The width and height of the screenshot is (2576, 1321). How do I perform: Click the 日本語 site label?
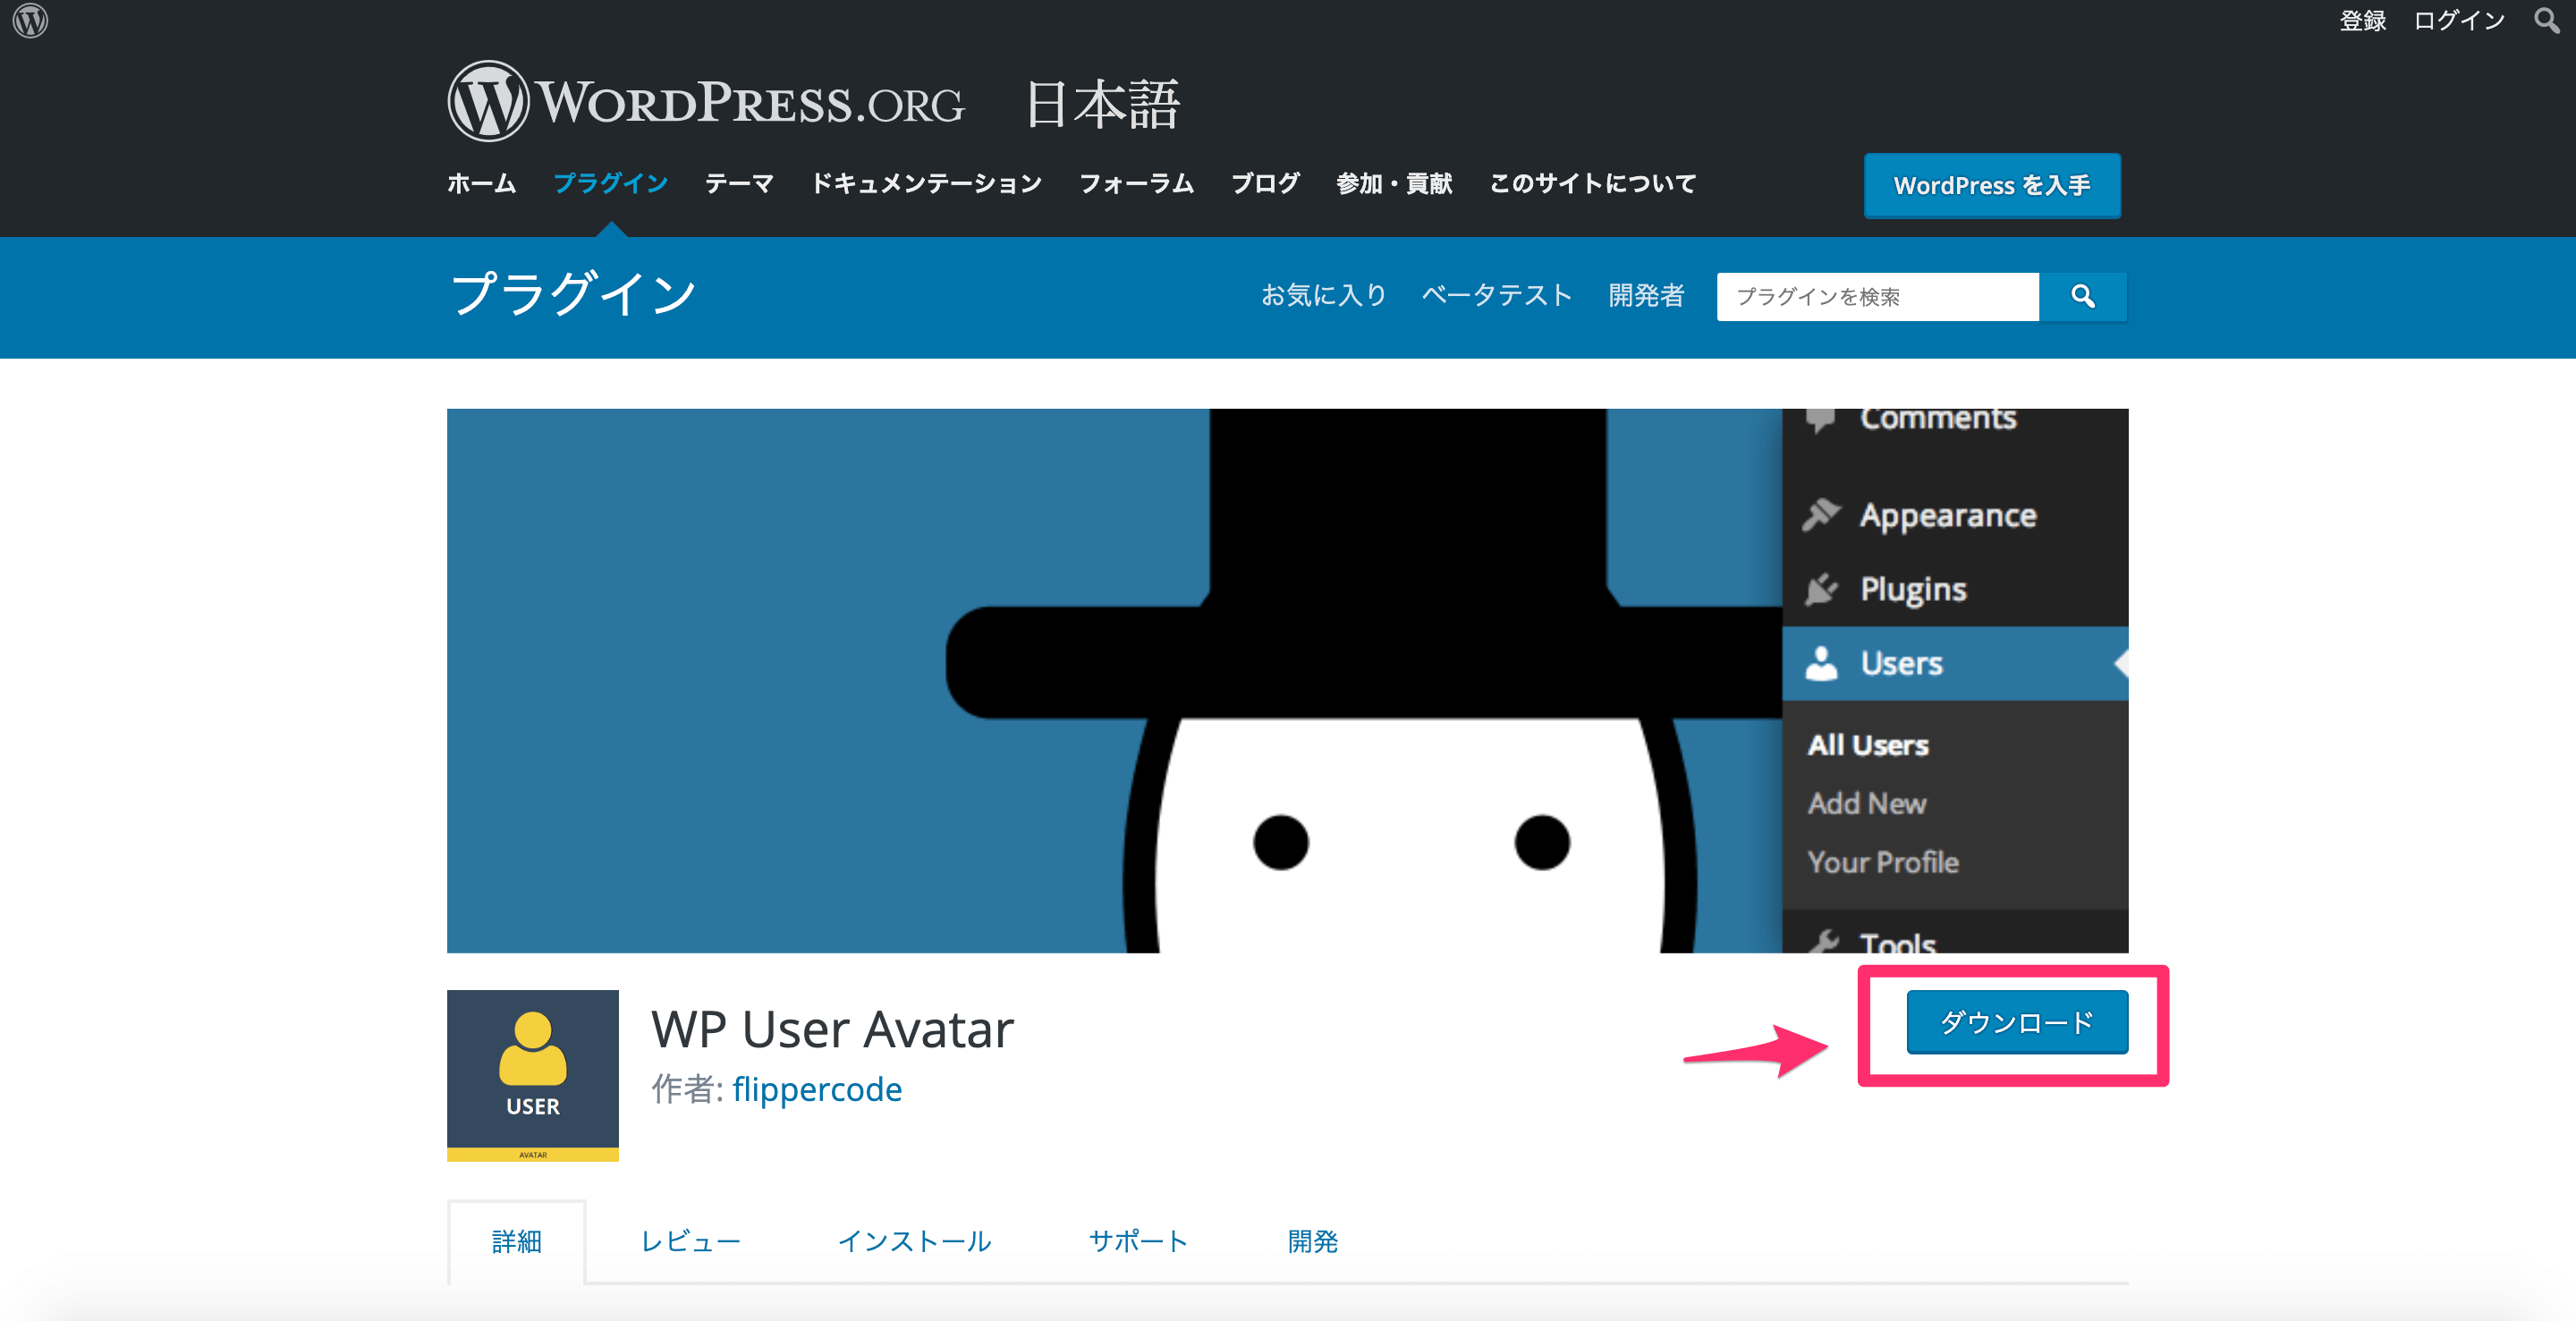(1103, 104)
